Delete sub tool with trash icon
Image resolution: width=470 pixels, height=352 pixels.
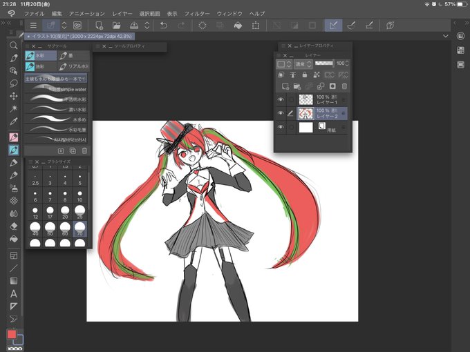click(x=84, y=151)
